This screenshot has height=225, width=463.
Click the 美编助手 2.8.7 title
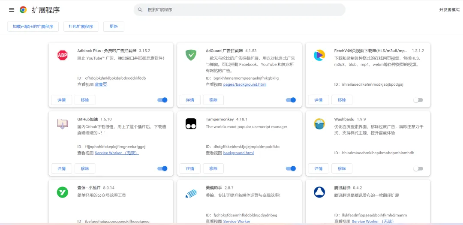[219, 188]
